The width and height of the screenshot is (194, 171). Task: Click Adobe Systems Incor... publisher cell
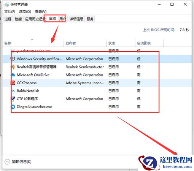point(84,83)
